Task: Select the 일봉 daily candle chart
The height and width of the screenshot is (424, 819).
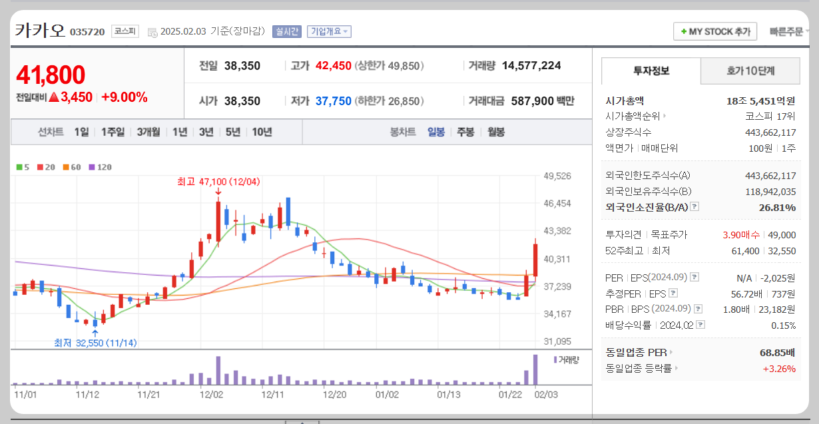Action: point(436,132)
